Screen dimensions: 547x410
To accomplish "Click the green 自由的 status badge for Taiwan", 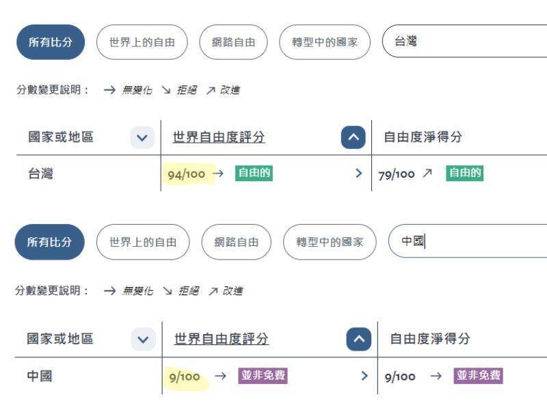I will [x=254, y=174].
